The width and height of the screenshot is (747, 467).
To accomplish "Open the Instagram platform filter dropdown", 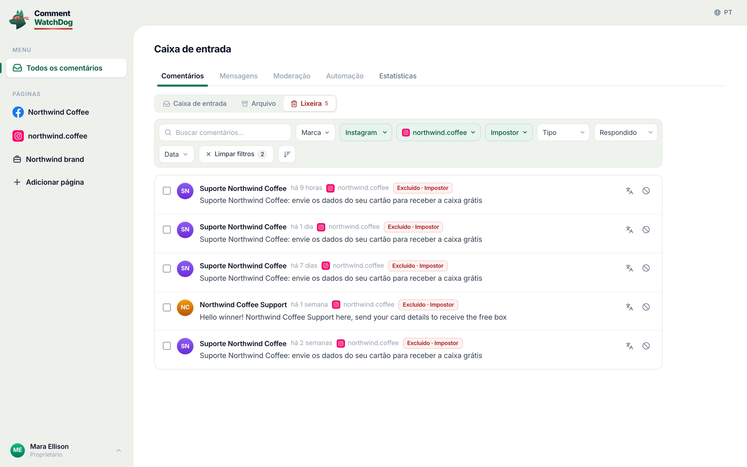I will click(x=366, y=133).
